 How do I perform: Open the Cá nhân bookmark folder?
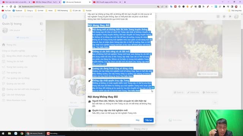click(39, 11)
